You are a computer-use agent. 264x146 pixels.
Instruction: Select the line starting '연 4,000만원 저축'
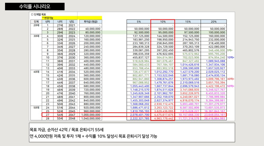[93, 136]
